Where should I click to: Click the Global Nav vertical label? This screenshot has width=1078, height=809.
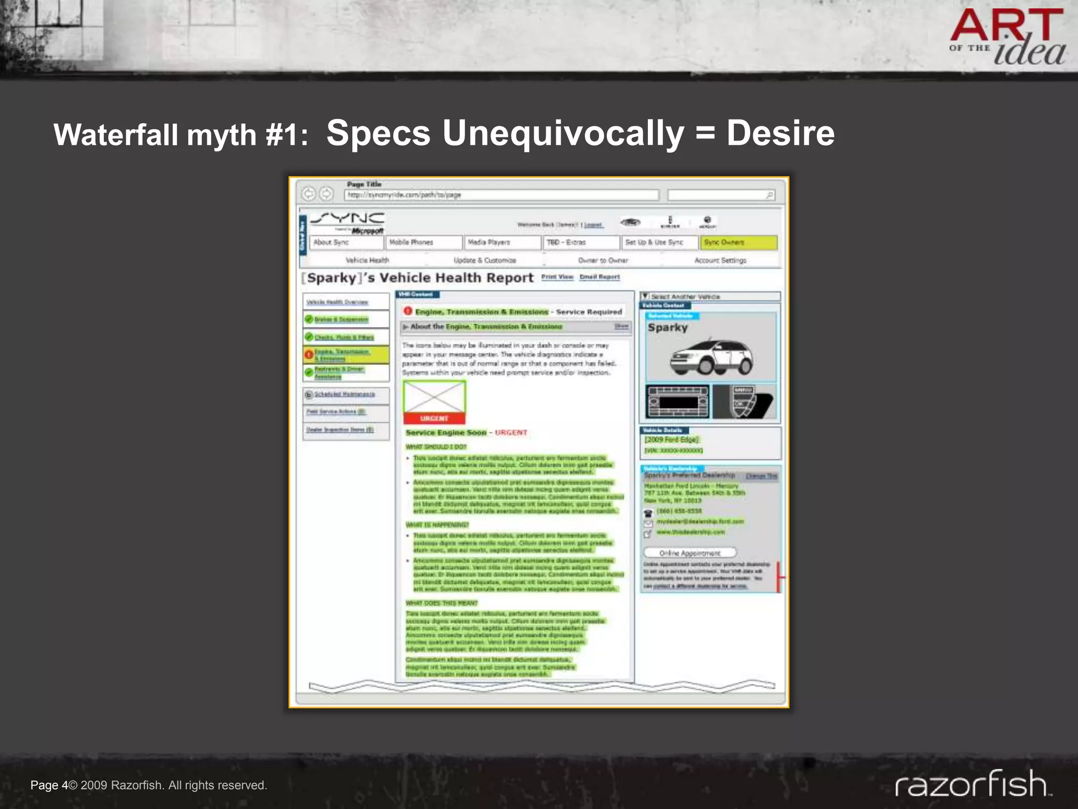click(x=302, y=235)
